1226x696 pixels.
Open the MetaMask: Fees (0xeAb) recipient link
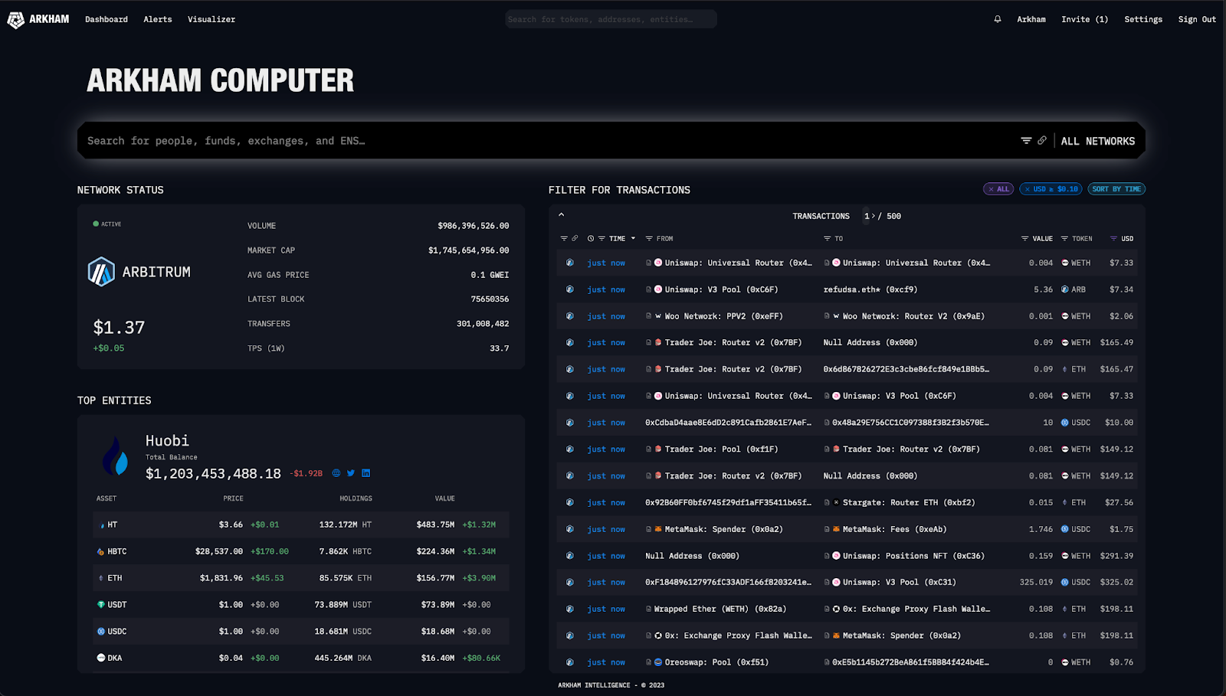click(895, 529)
